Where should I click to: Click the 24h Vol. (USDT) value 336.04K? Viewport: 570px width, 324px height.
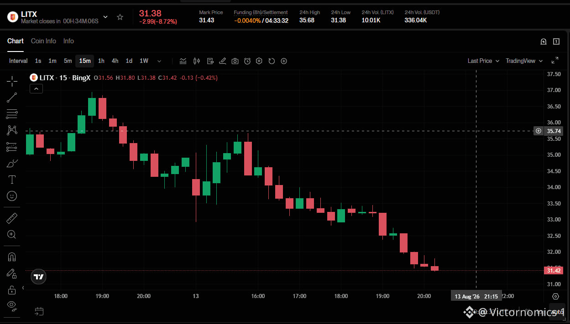click(416, 21)
